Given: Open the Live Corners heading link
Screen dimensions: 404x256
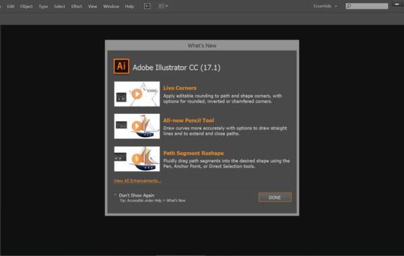Looking at the screenshot, I should tap(180, 88).
